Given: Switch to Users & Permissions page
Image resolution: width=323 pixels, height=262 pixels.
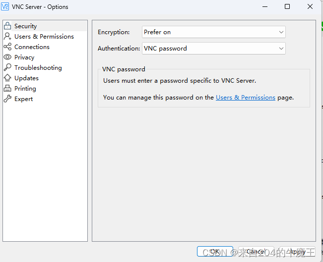Looking at the screenshot, I should (x=45, y=36).
